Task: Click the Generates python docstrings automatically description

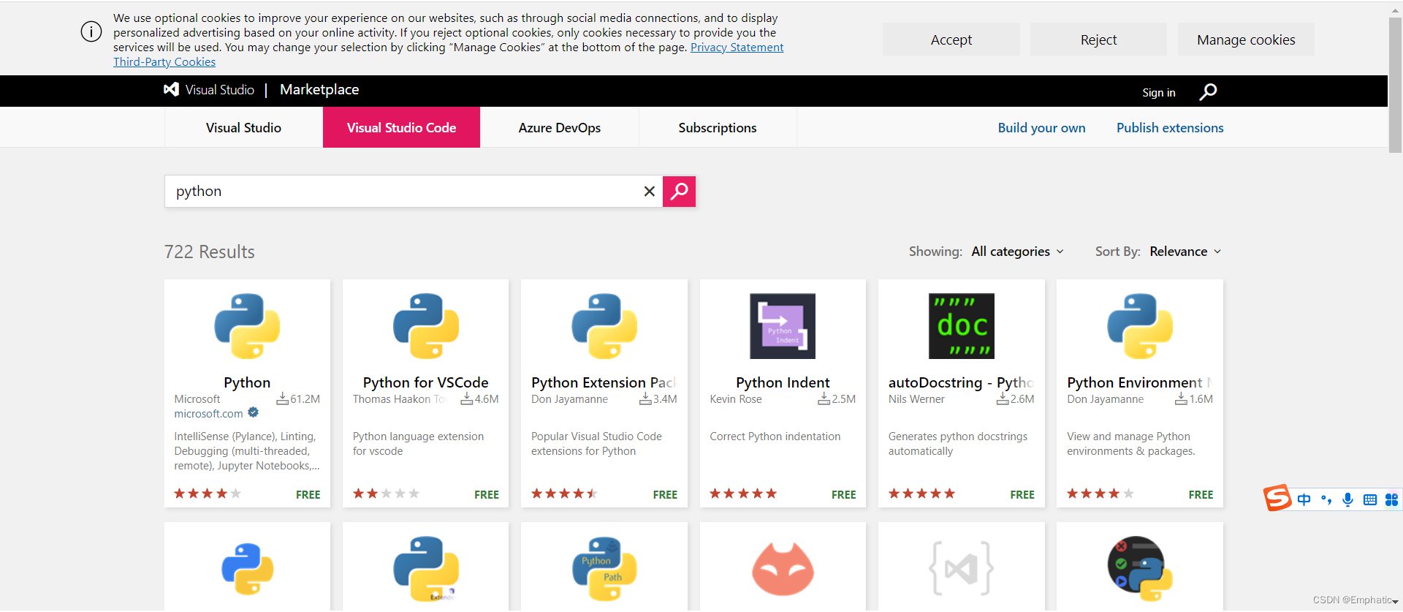Action: [x=958, y=444]
